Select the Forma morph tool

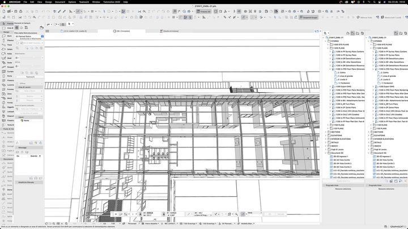point(7,103)
